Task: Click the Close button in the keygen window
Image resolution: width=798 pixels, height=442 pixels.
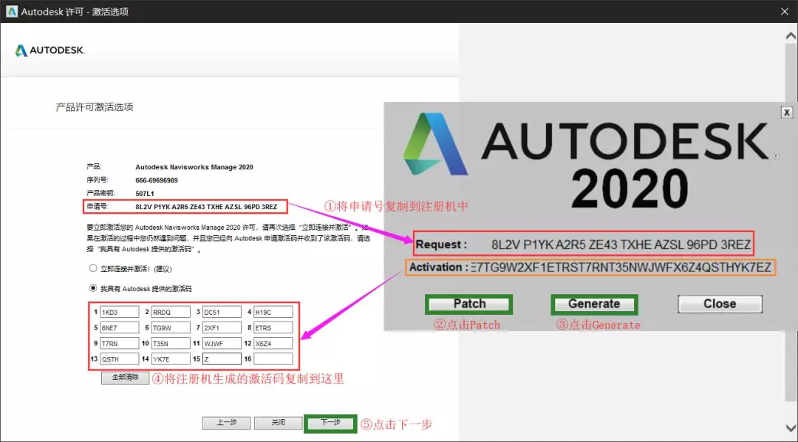Action: [x=720, y=304]
